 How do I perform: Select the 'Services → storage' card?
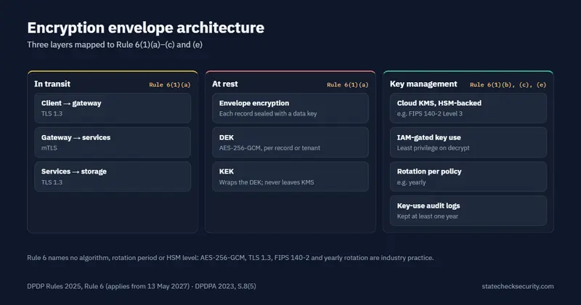point(113,176)
